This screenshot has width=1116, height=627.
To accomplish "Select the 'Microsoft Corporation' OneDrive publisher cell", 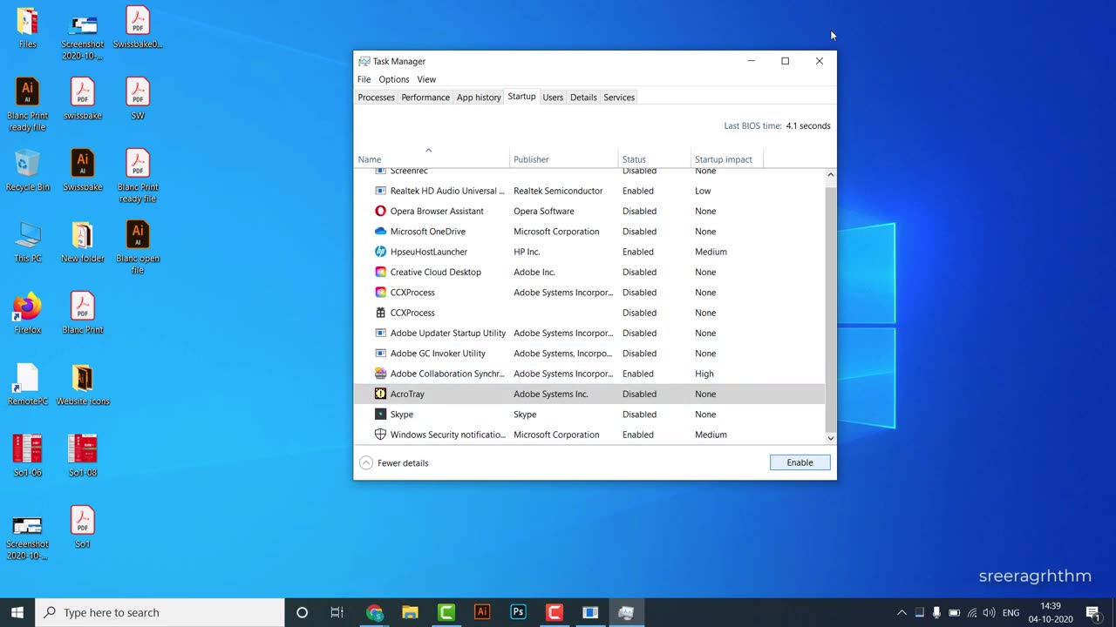I will 556,232.
